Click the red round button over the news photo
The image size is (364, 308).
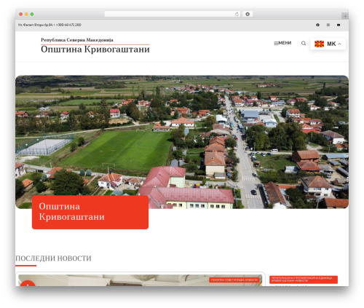(x=28, y=283)
